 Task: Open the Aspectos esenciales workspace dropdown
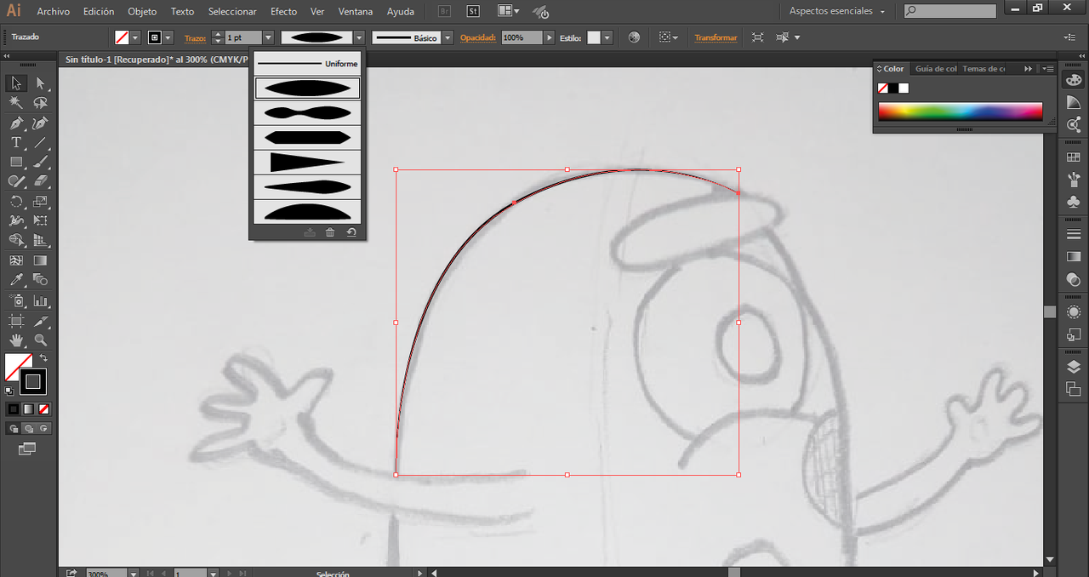click(837, 11)
